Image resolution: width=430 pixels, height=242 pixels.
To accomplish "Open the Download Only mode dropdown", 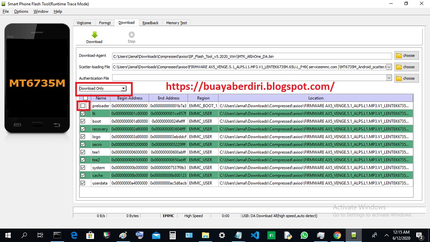I will (123, 88).
